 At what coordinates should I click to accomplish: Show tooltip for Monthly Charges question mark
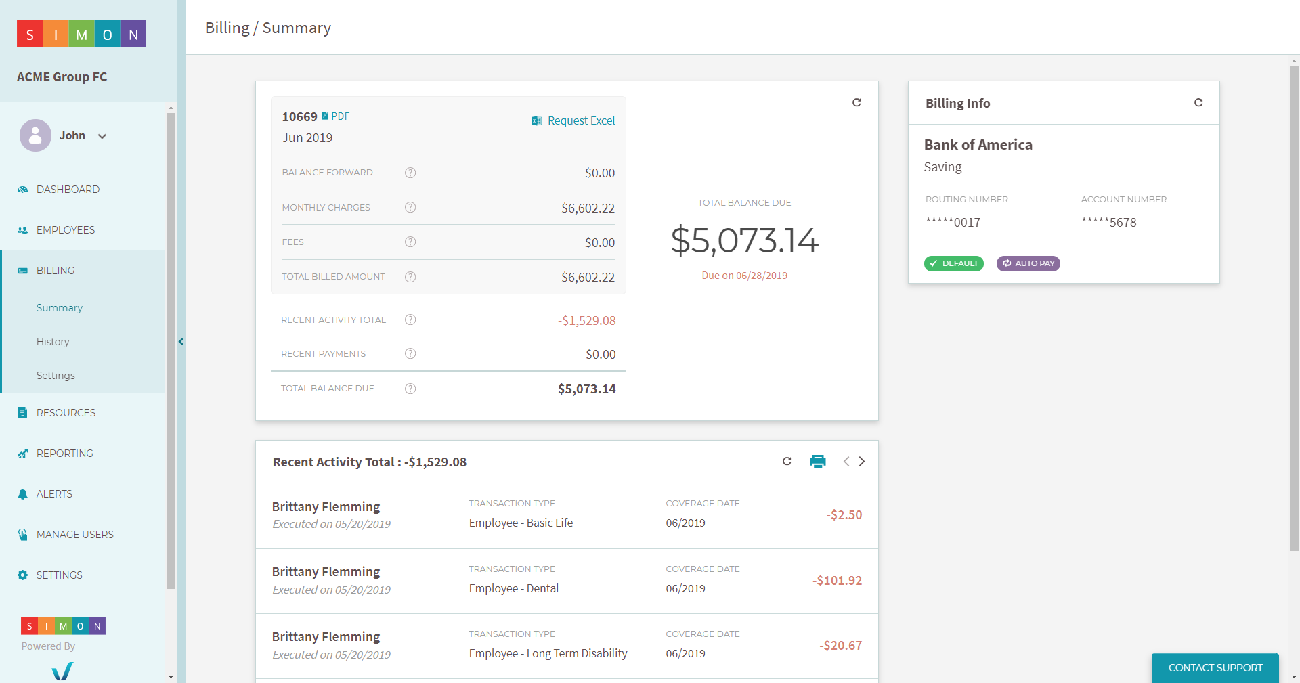(410, 208)
